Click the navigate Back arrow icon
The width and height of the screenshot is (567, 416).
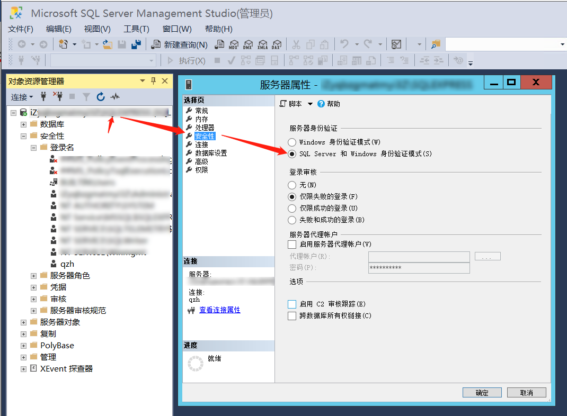[x=22, y=44]
